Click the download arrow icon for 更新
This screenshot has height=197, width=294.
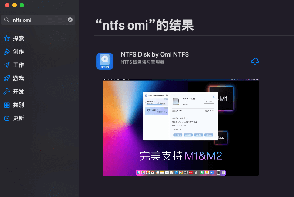[7, 118]
